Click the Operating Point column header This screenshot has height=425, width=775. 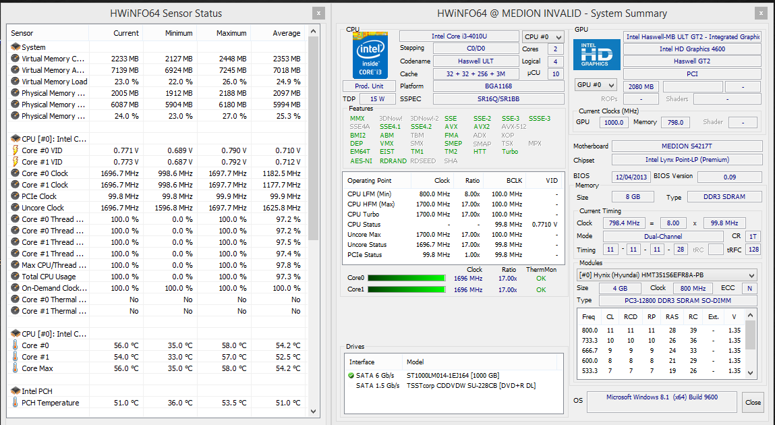click(x=376, y=180)
